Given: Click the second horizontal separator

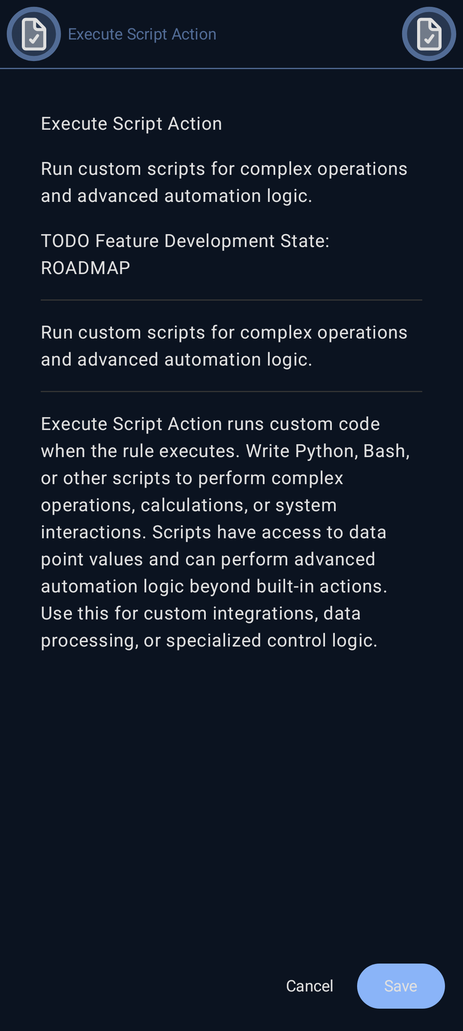Looking at the screenshot, I should [231, 391].
